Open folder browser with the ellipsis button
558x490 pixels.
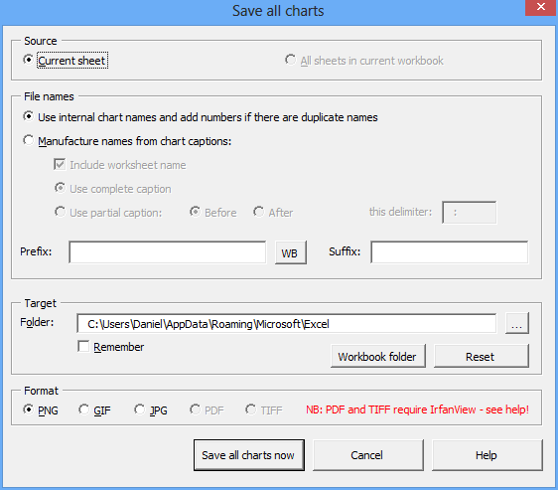517,323
